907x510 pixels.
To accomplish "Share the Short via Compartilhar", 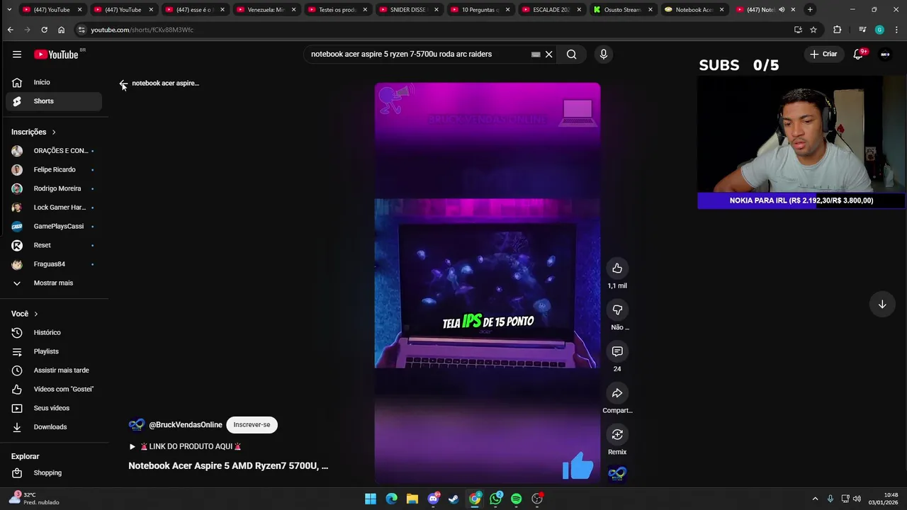I will [617, 393].
